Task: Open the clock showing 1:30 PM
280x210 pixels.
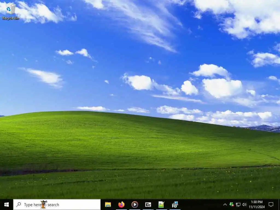Action: [257, 205]
